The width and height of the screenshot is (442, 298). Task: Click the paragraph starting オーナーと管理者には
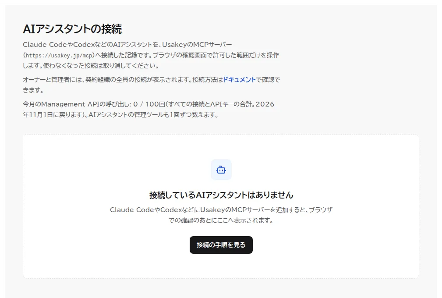pos(152,85)
